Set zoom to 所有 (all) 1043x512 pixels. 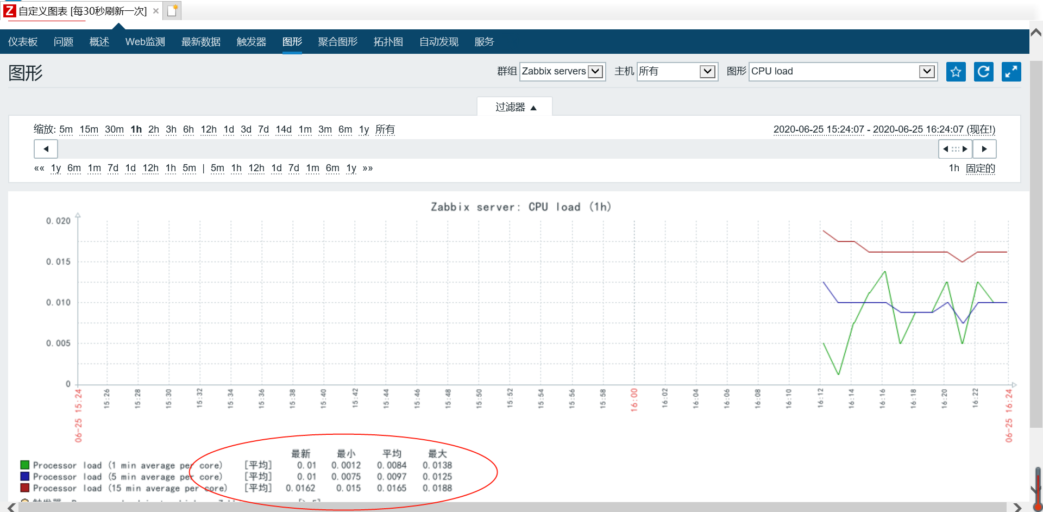(x=385, y=129)
